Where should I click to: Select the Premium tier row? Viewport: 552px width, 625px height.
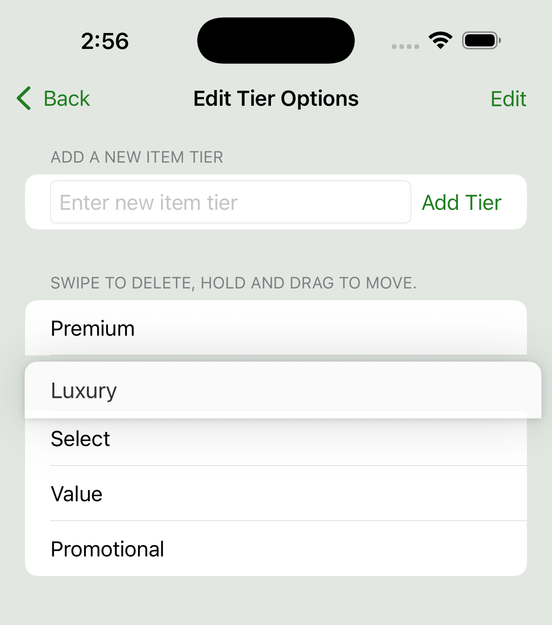pyautogui.click(x=276, y=328)
